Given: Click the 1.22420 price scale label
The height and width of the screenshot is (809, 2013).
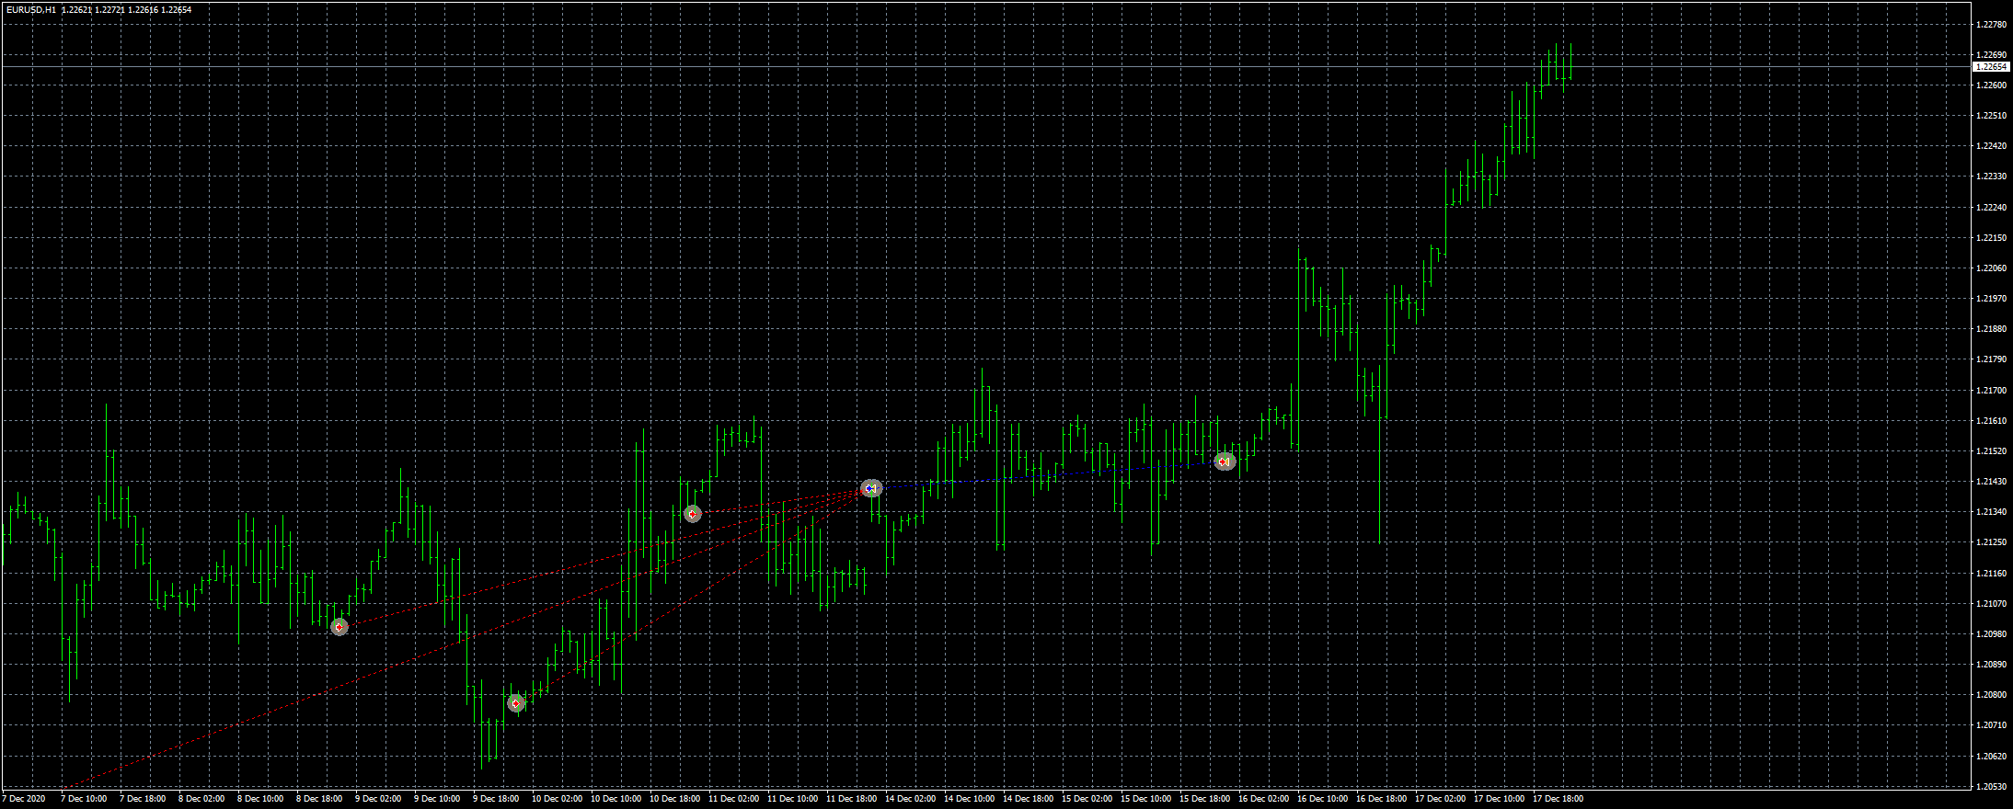Looking at the screenshot, I should tap(1990, 146).
